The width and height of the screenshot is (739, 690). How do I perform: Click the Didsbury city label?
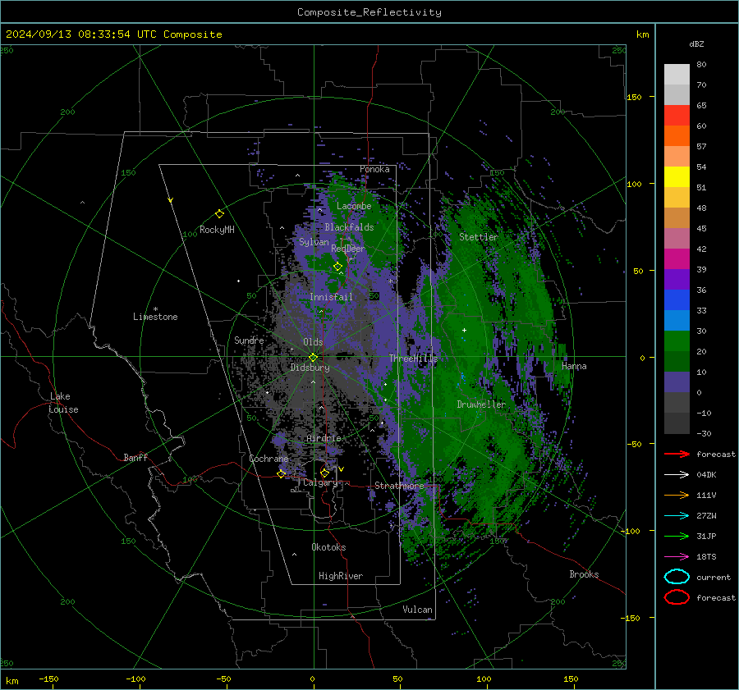tap(310, 368)
